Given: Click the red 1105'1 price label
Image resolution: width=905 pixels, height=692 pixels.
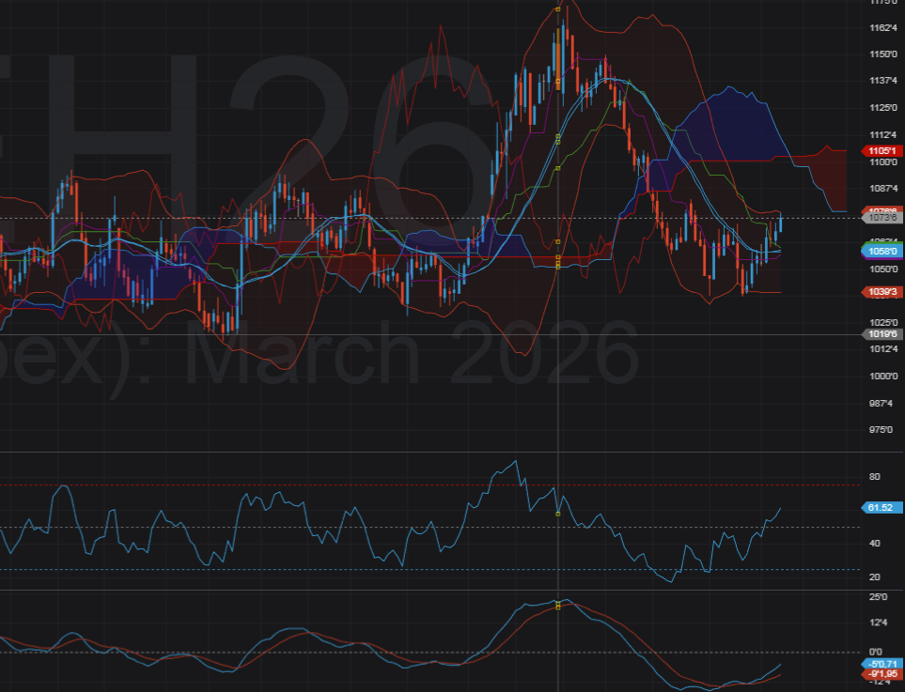Looking at the screenshot, I should click(x=884, y=150).
